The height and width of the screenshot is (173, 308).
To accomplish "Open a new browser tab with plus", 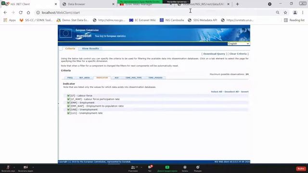I will coord(237,4).
